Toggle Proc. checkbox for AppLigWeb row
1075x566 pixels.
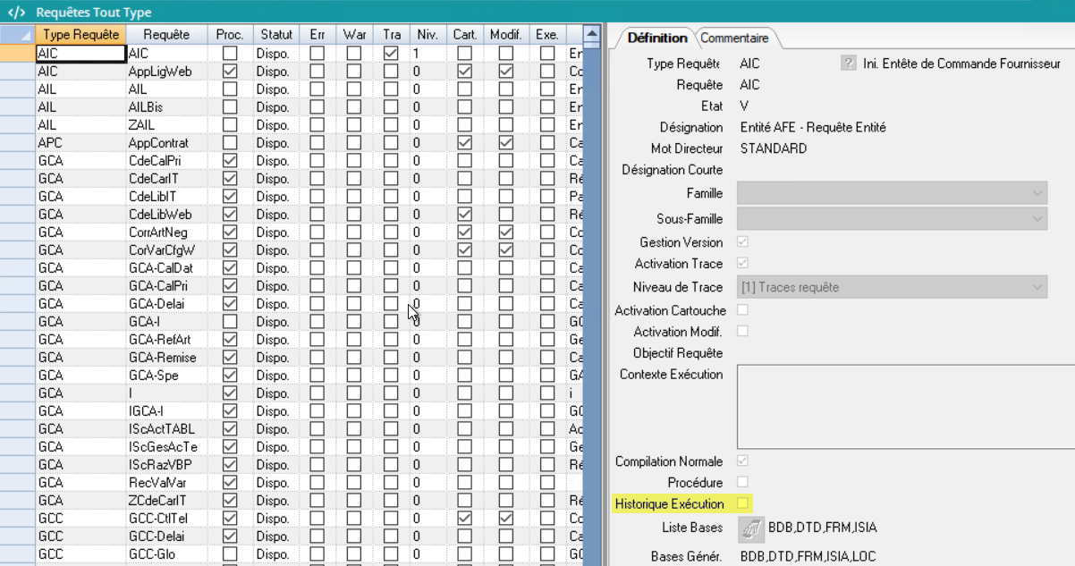coord(229,72)
